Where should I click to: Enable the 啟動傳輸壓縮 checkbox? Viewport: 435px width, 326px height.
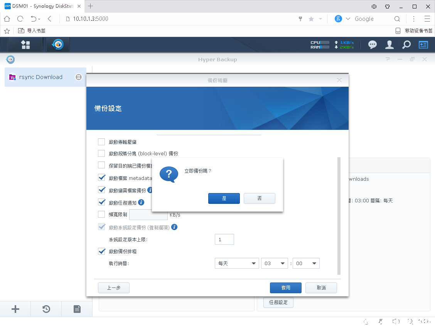click(x=101, y=142)
